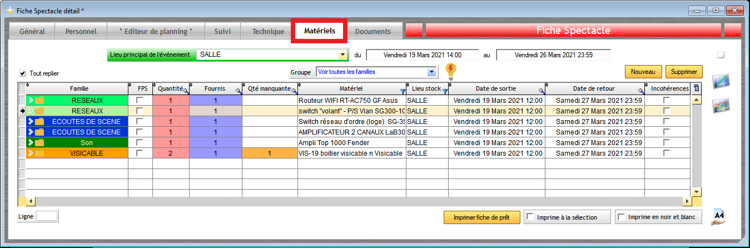The image size is (750, 248).
Task: Open the Lieu principal de l'événement dropdown
Action: pos(343,55)
